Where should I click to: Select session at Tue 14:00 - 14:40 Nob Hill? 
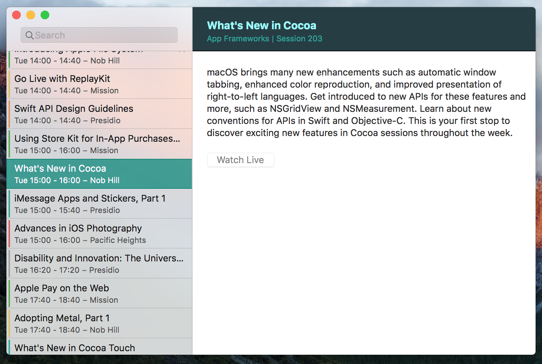click(x=99, y=60)
